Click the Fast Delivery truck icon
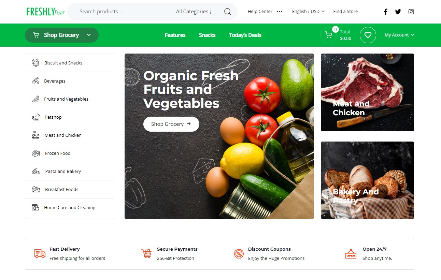 [x=40, y=253]
